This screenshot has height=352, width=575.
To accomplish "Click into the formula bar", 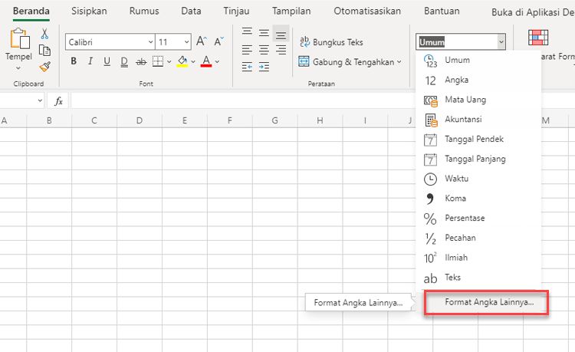I will (242, 100).
